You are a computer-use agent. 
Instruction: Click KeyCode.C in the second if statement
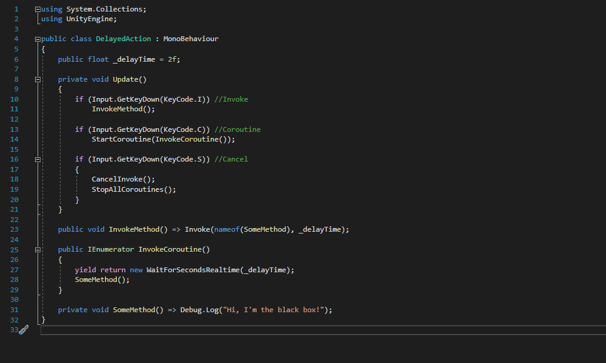click(x=182, y=129)
